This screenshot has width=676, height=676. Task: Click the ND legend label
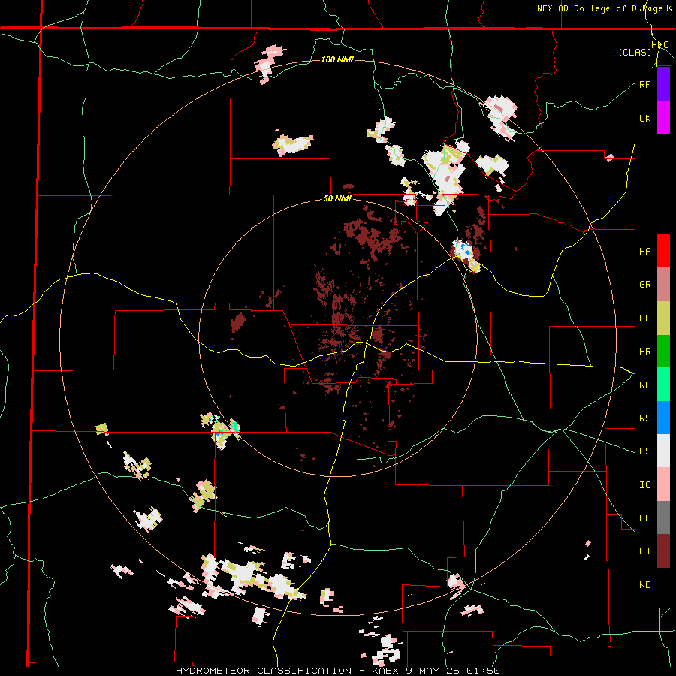(x=644, y=585)
